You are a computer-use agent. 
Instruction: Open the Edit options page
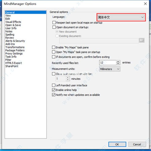[x=8, y=19]
